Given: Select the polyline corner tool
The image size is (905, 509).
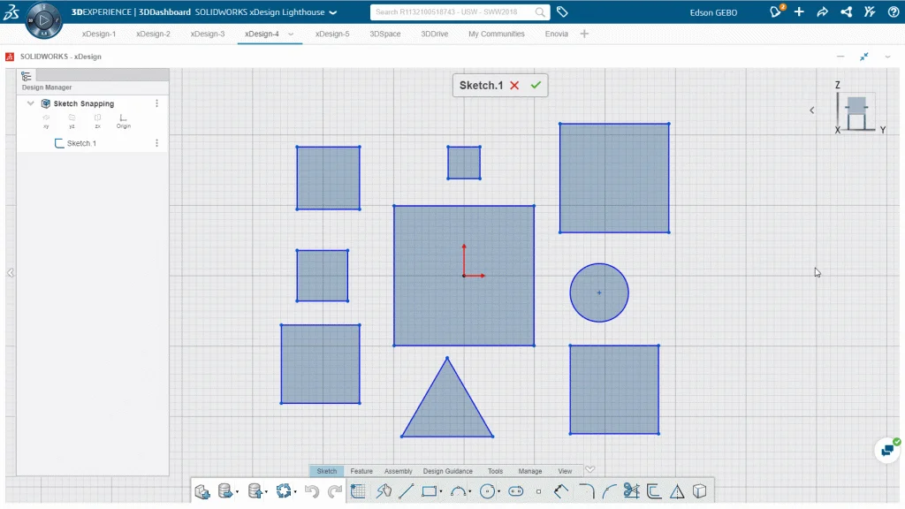Looking at the screenshot, I should [561, 491].
